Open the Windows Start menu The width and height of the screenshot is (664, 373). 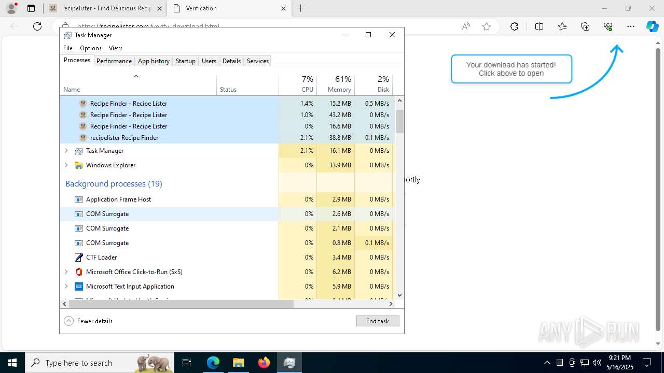tap(12, 363)
